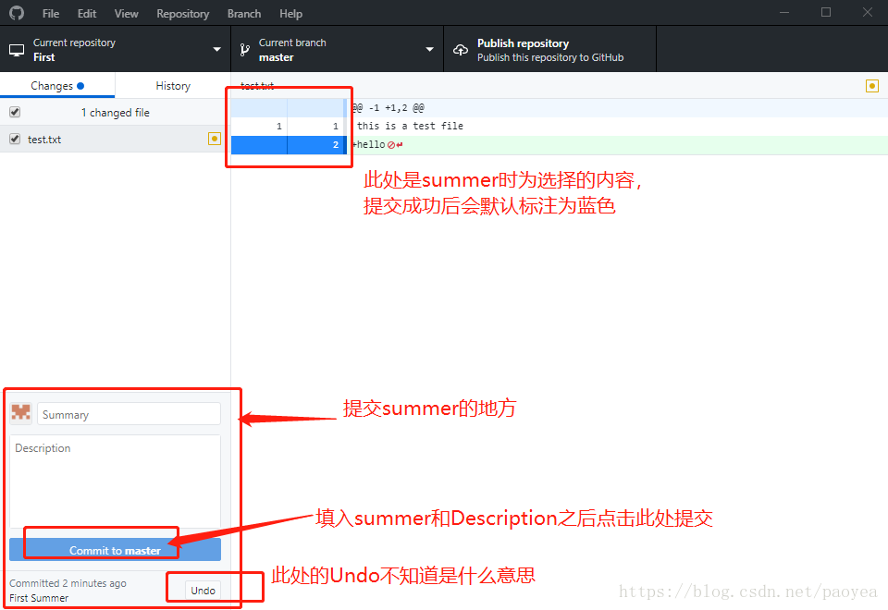
Task: Click 'Committed 2 minutes ago' text
Action: [68, 583]
